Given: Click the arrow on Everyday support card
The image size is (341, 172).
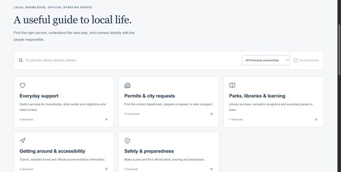Looking at the screenshot, I should (106, 119).
